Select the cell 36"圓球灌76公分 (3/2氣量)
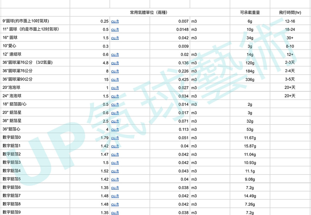311x215 pixels. pos(35,62)
